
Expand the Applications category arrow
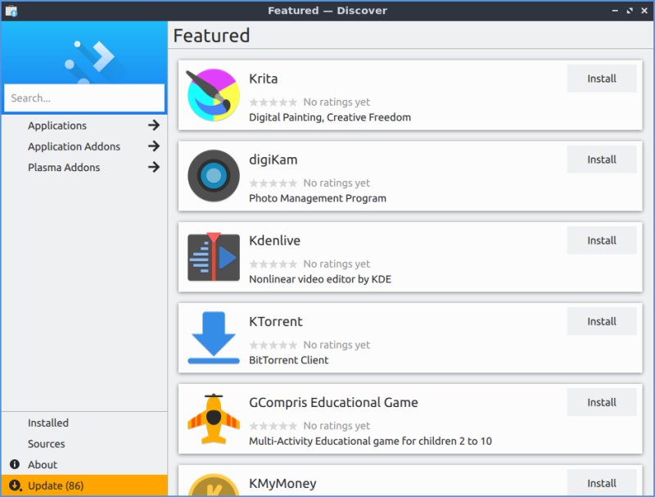pyautogui.click(x=153, y=125)
